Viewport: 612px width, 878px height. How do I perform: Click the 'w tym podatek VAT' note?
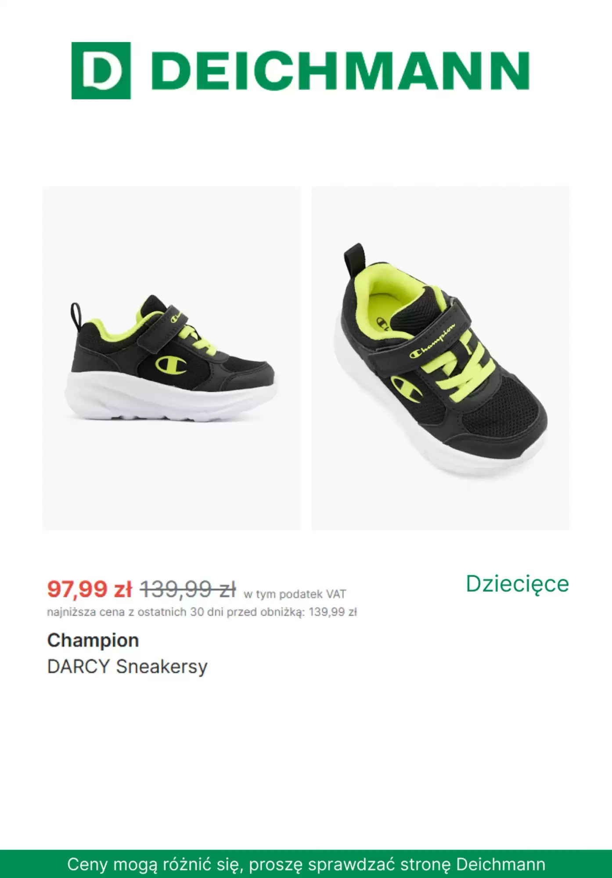tap(295, 594)
